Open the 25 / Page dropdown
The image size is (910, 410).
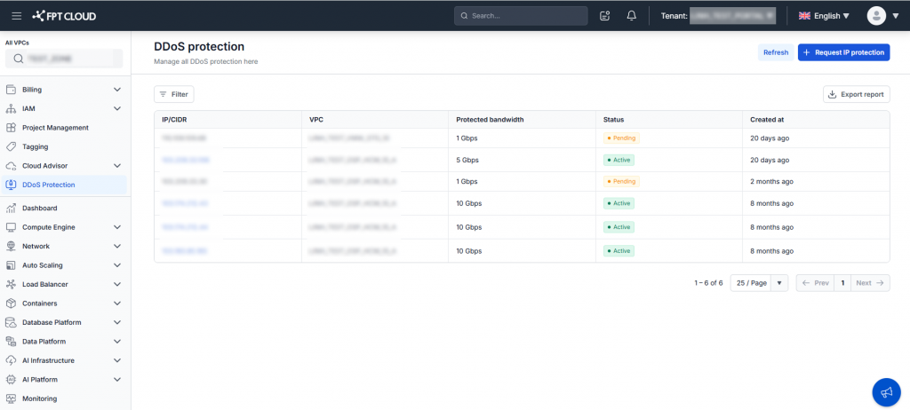click(759, 283)
